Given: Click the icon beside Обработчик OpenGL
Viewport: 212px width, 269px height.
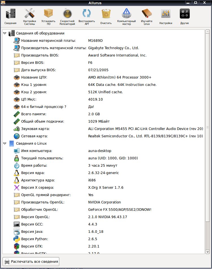Looking at the screenshot, I should tap(17, 210).
